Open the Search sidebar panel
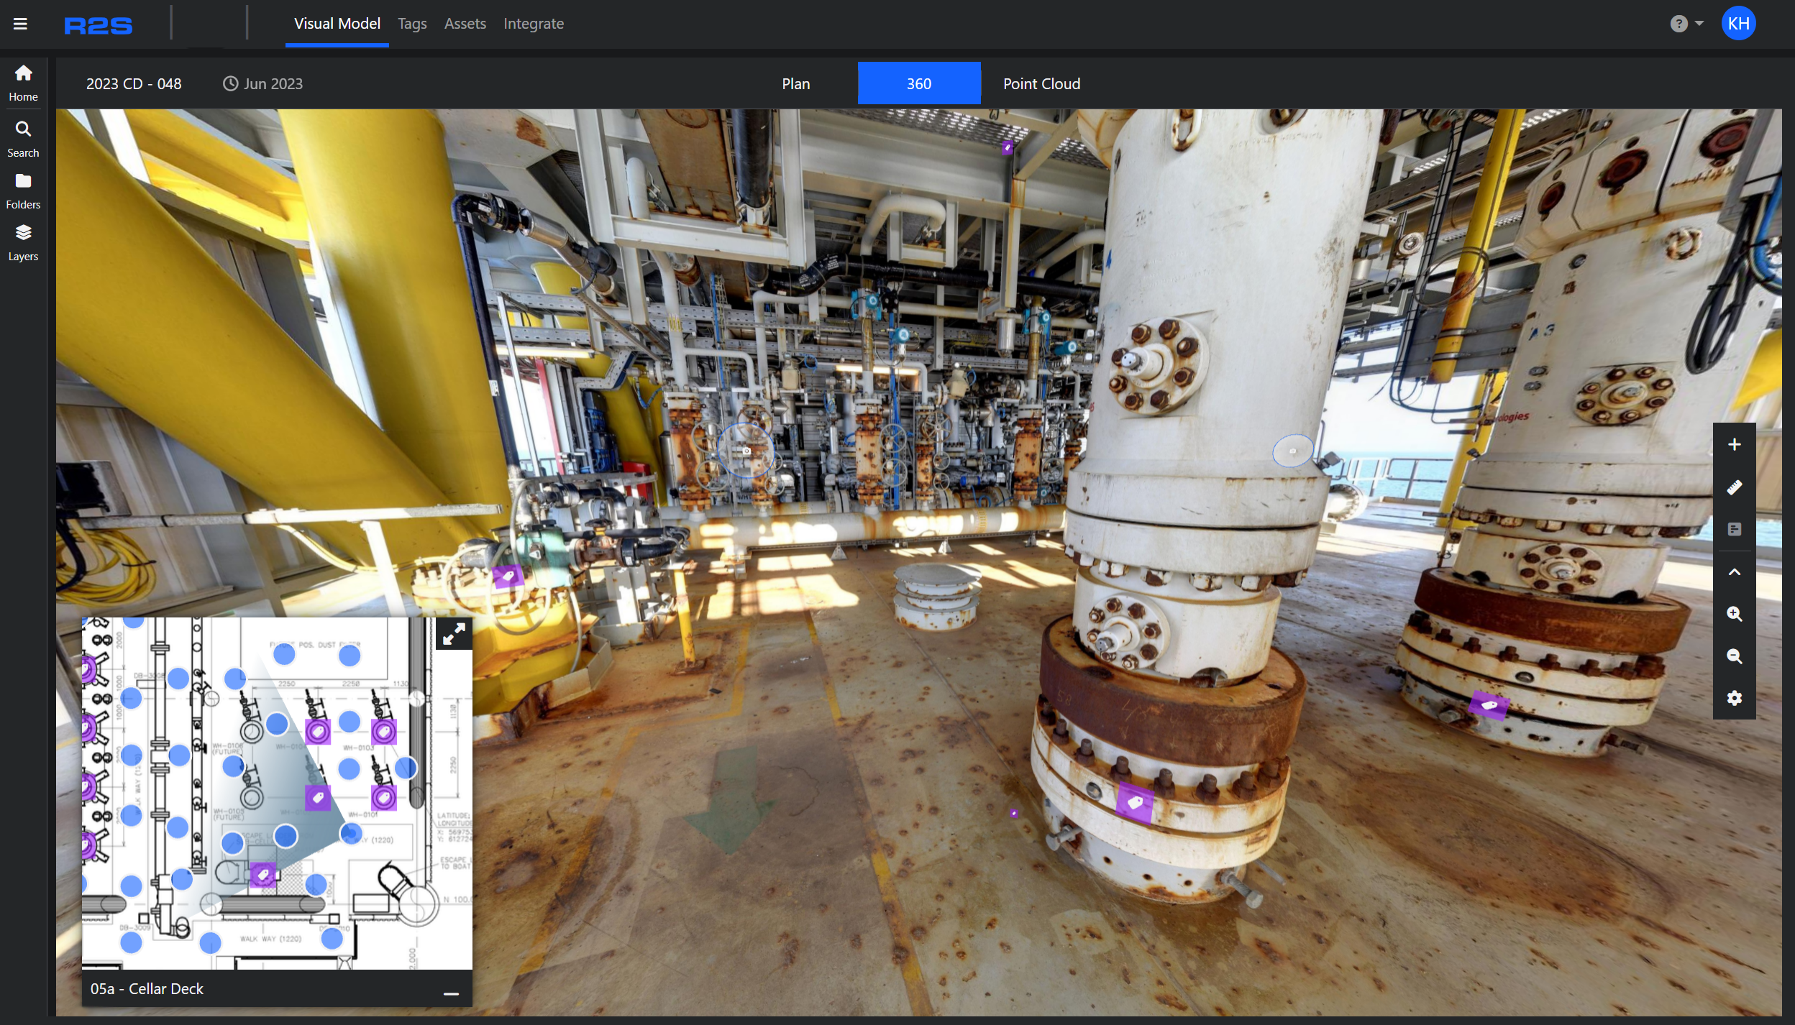This screenshot has width=1795, height=1025. click(23, 139)
